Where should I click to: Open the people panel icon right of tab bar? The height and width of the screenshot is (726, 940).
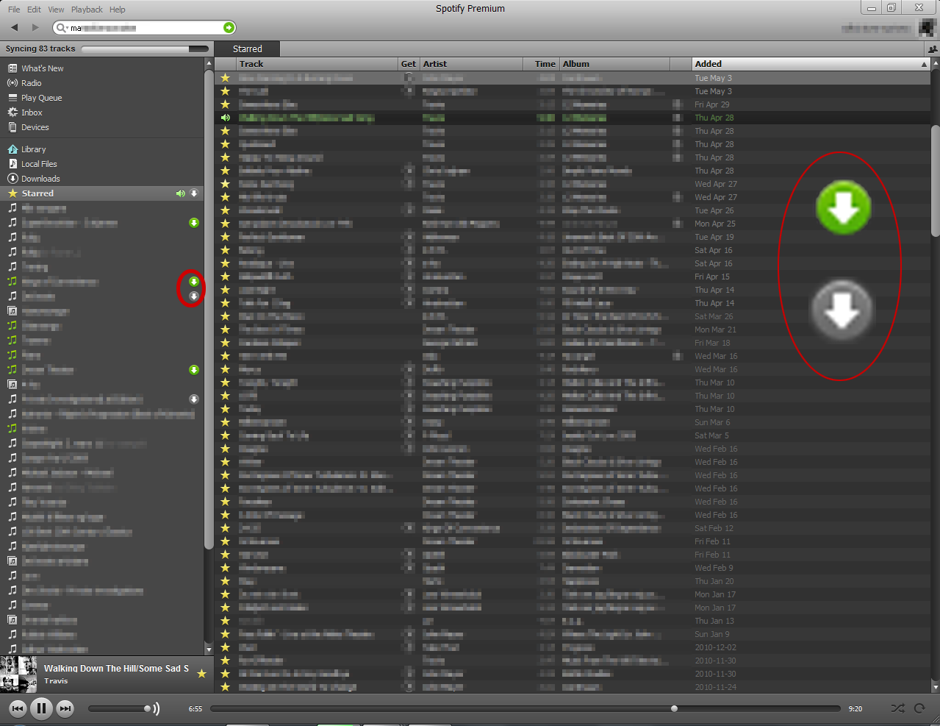point(933,49)
